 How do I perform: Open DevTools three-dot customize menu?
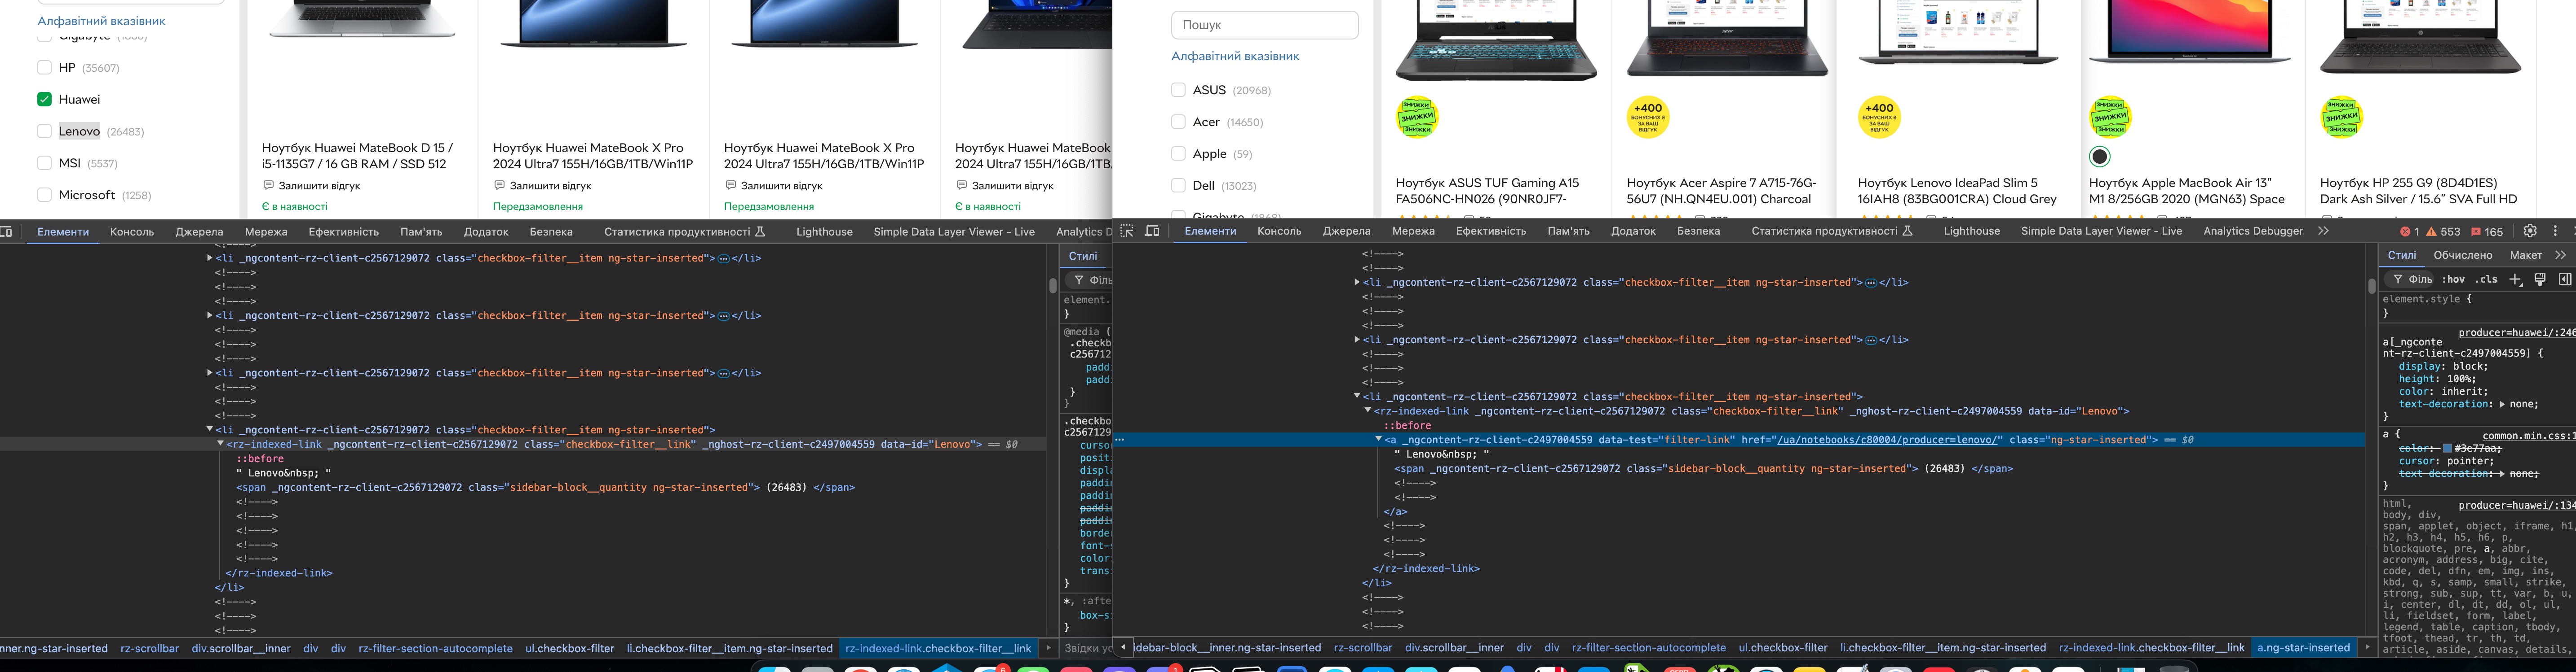pos(2555,231)
